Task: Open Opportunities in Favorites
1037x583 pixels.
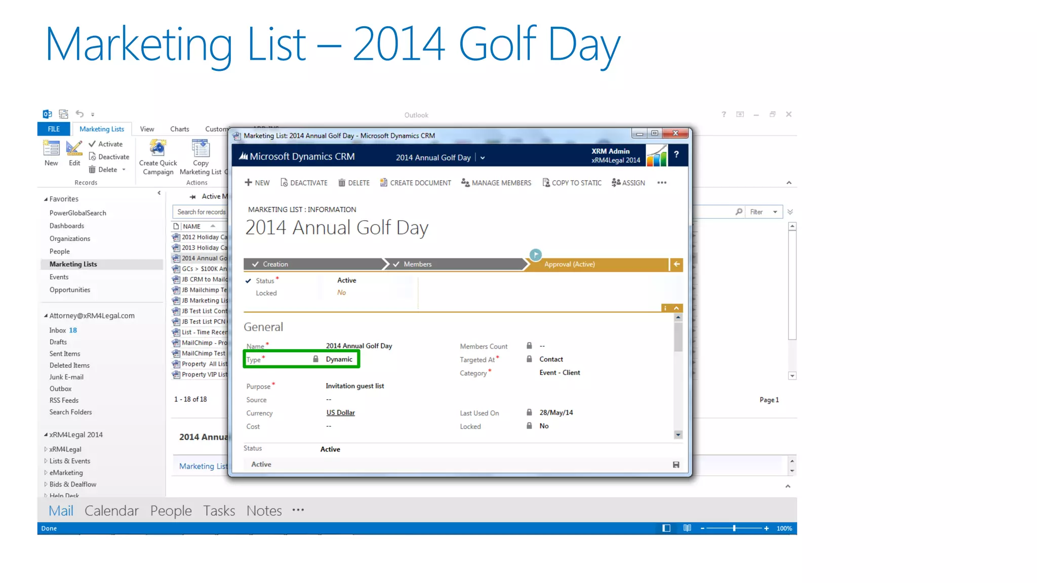Action: point(70,290)
